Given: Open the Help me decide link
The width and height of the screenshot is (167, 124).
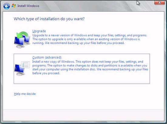Looking at the screenshot, I should 25,94.
